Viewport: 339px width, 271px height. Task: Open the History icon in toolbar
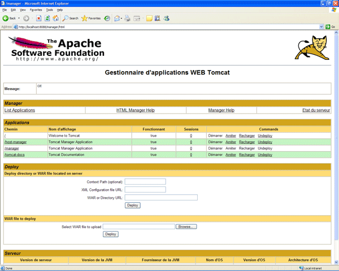click(107, 18)
